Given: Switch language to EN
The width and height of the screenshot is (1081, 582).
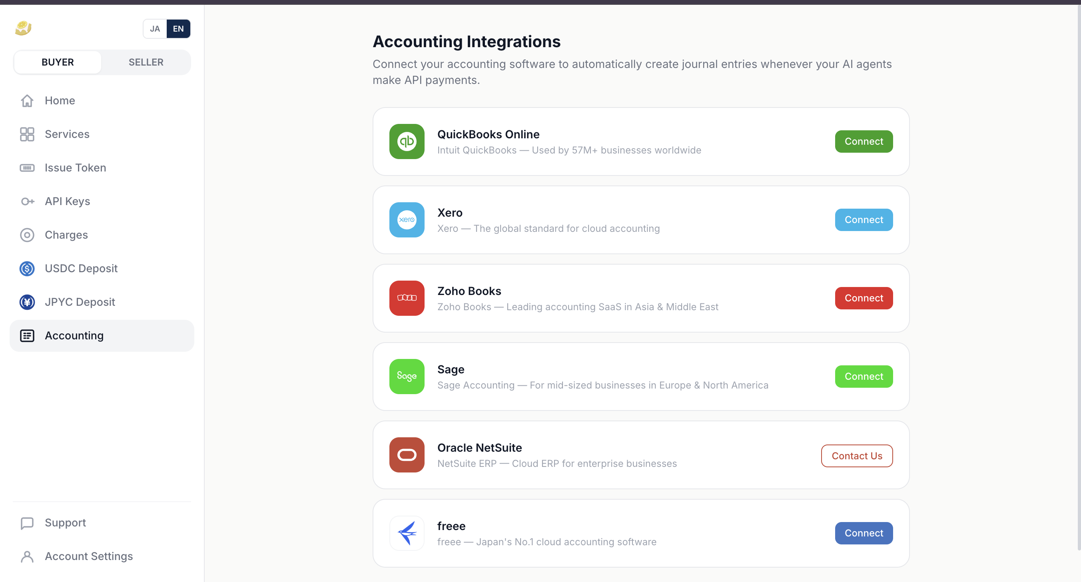Looking at the screenshot, I should (x=178, y=28).
